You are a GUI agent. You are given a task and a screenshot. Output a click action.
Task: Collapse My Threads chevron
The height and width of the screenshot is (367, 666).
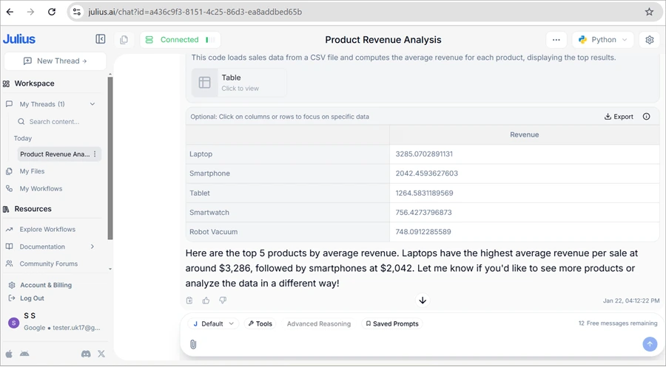(x=92, y=104)
